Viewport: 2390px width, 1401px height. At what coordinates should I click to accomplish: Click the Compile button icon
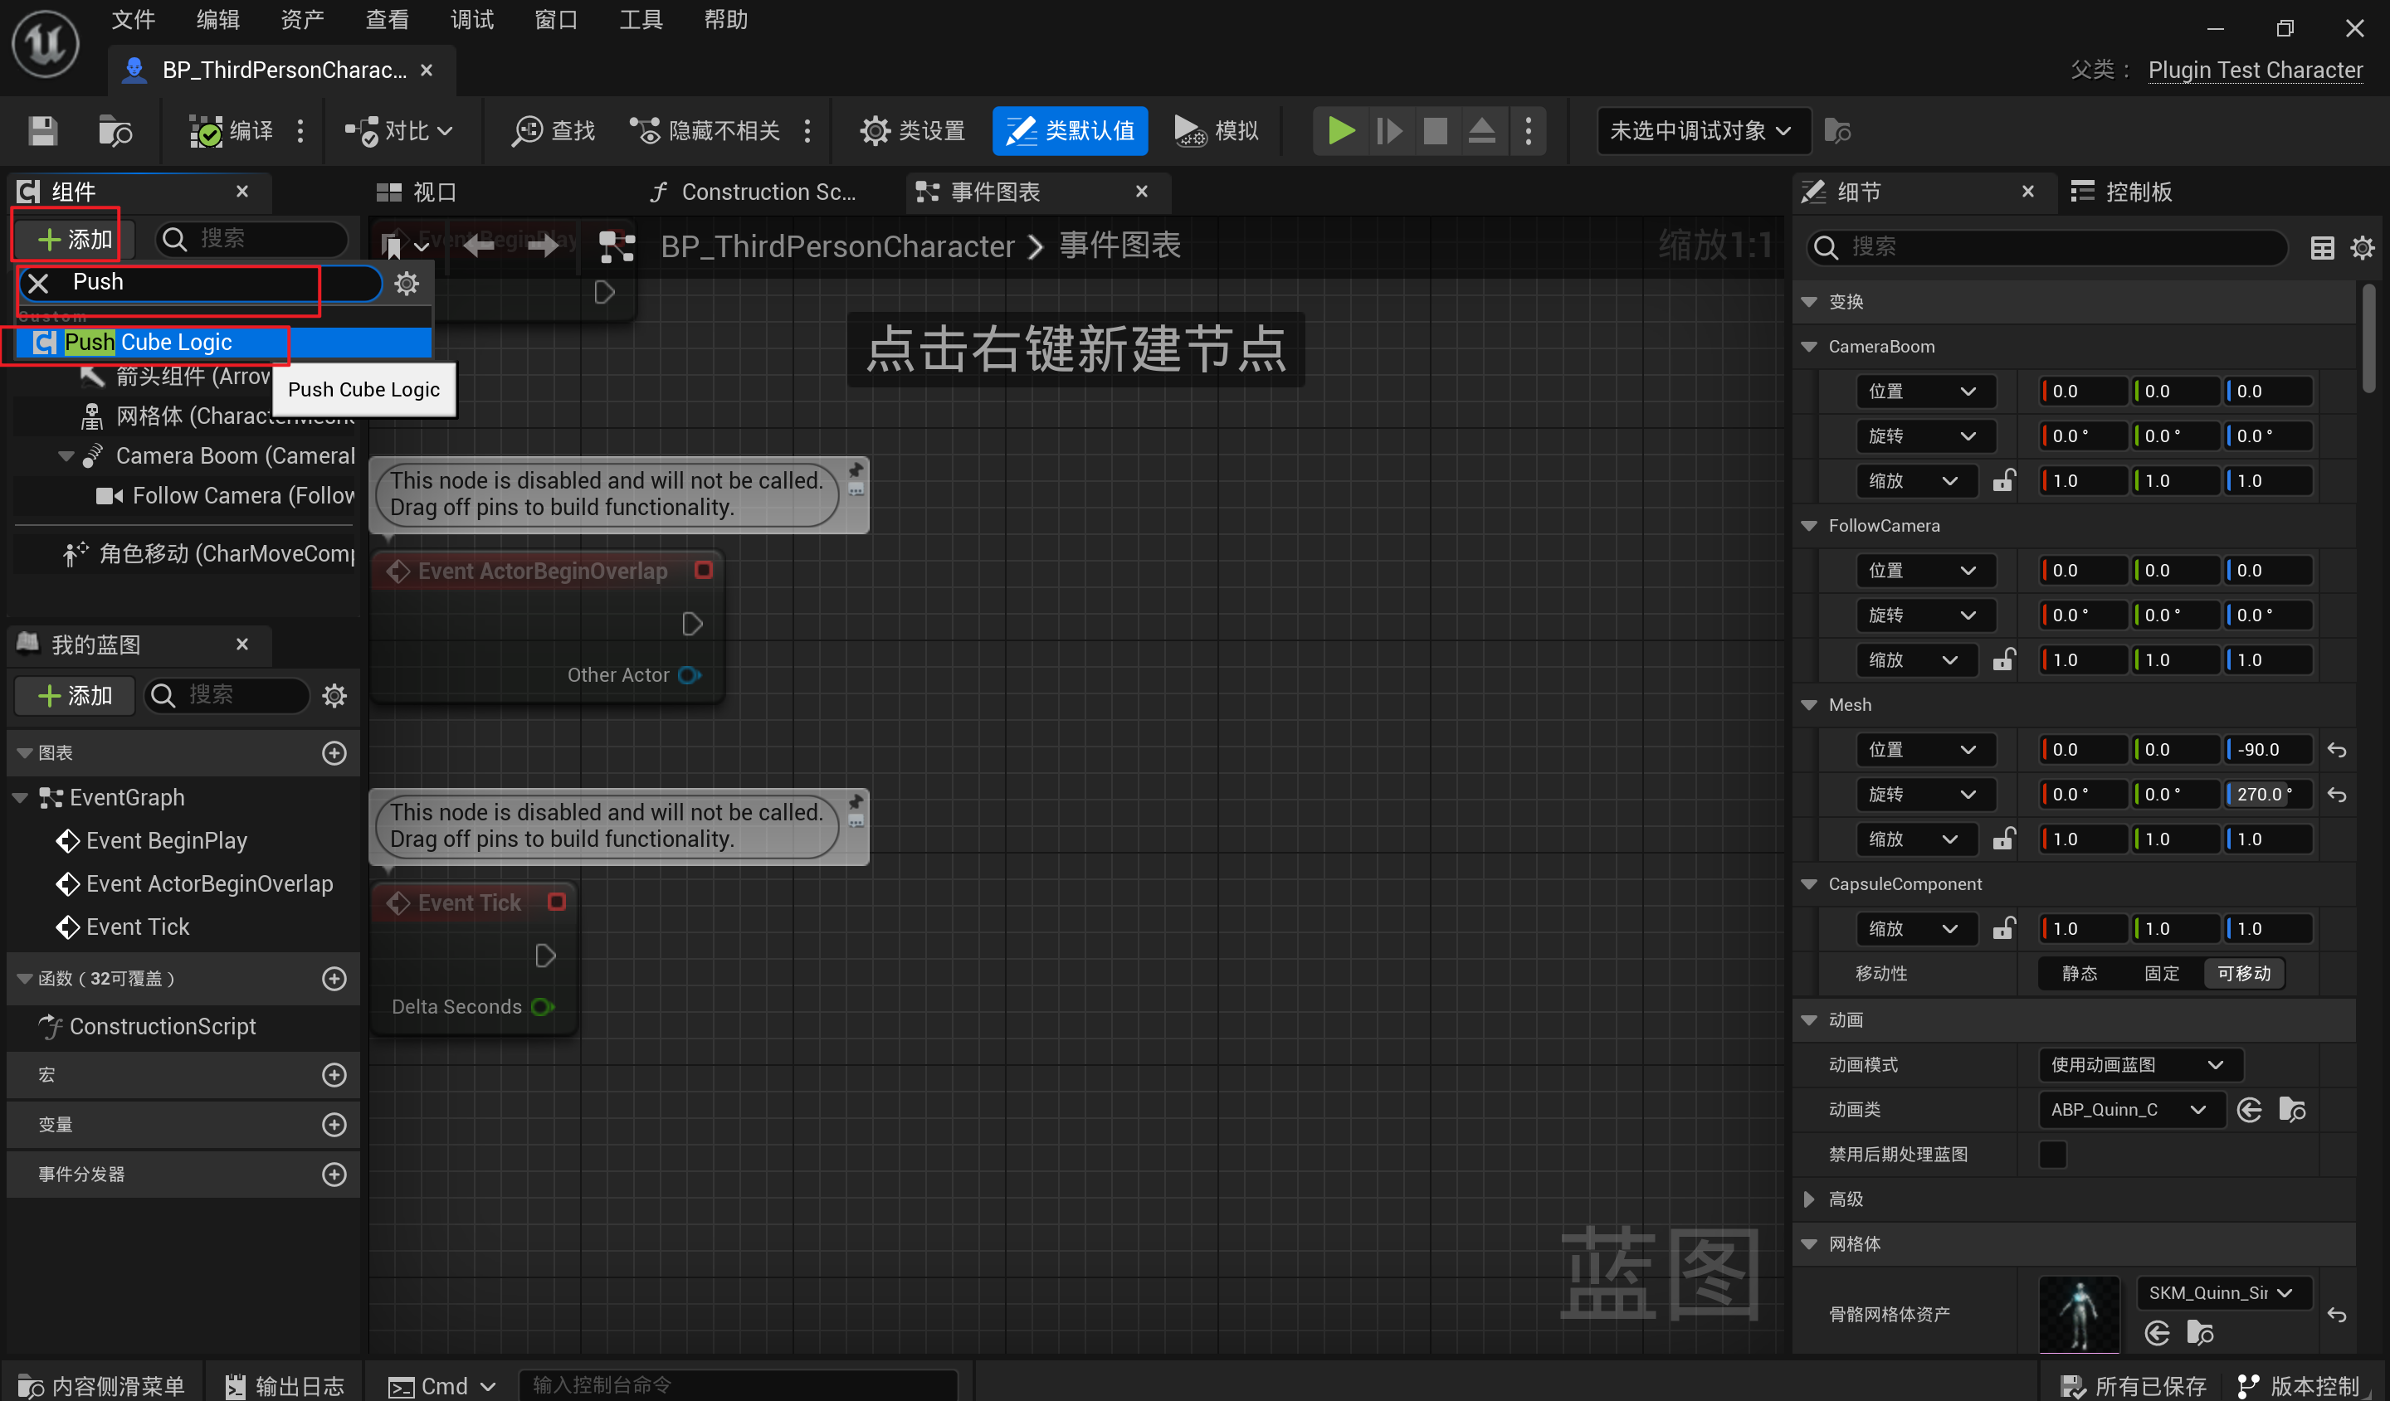click(x=206, y=131)
